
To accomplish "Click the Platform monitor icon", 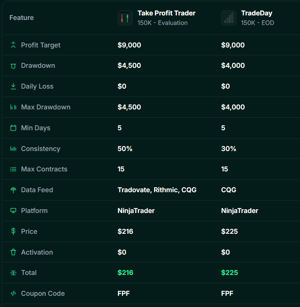I will click(x=13, y=210).
